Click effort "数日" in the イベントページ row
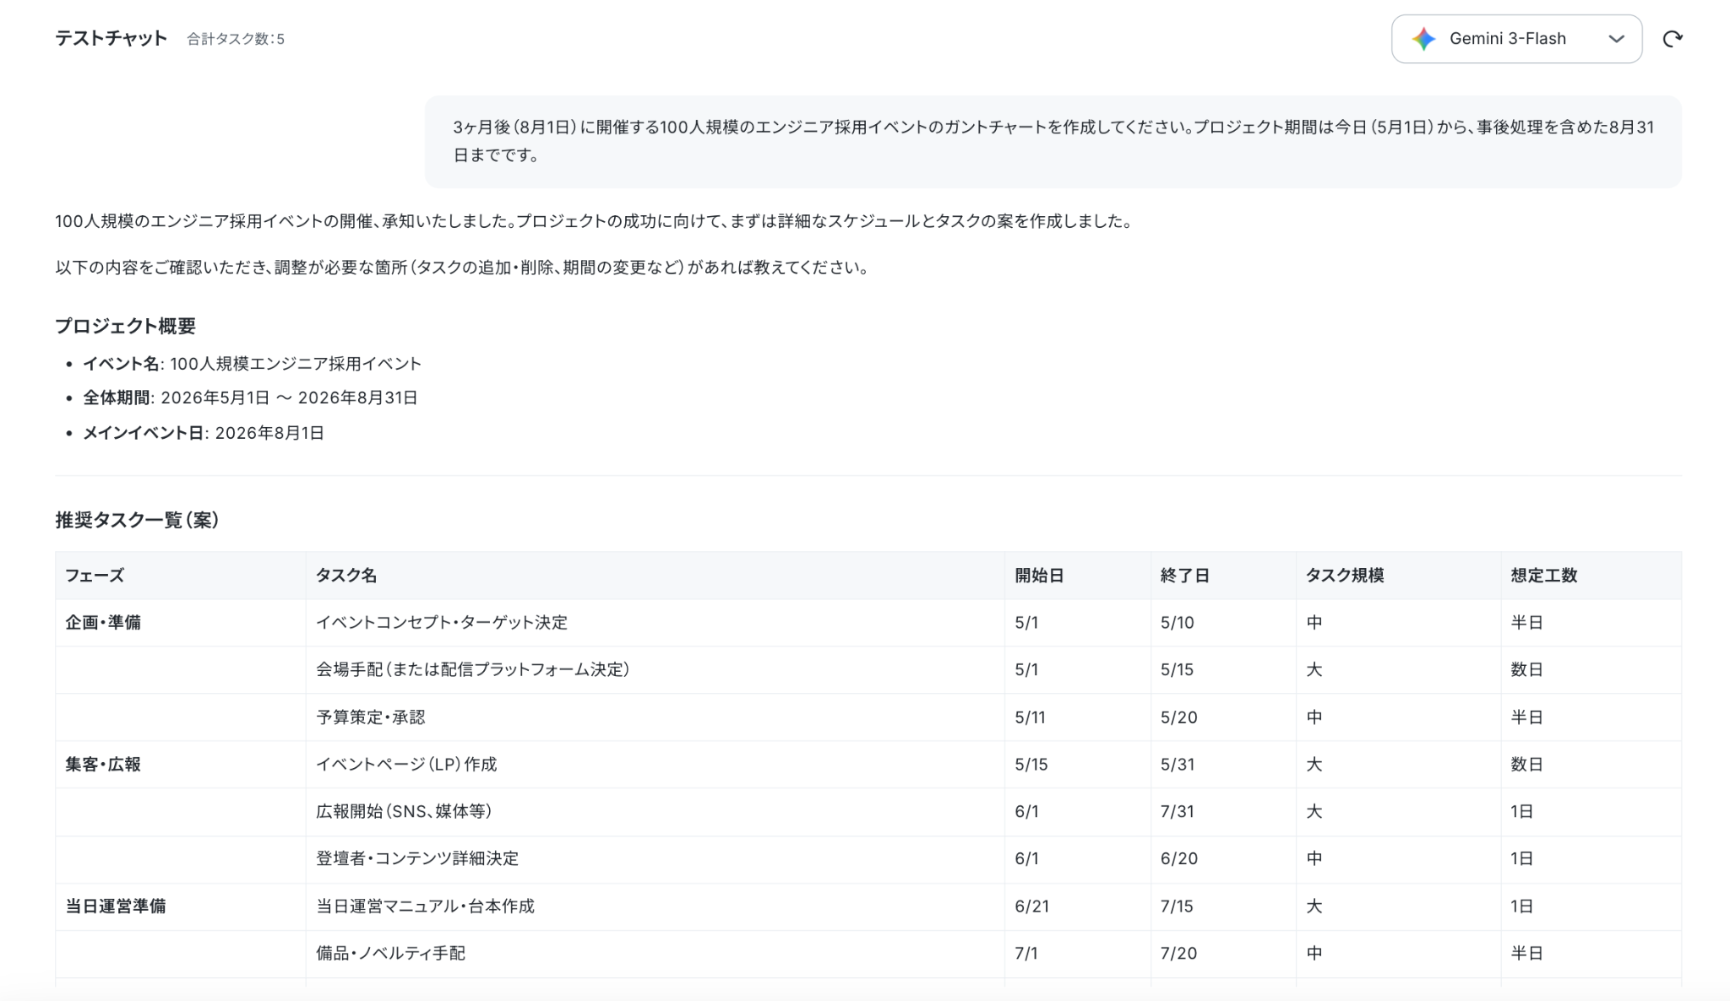 [1527, 765]
